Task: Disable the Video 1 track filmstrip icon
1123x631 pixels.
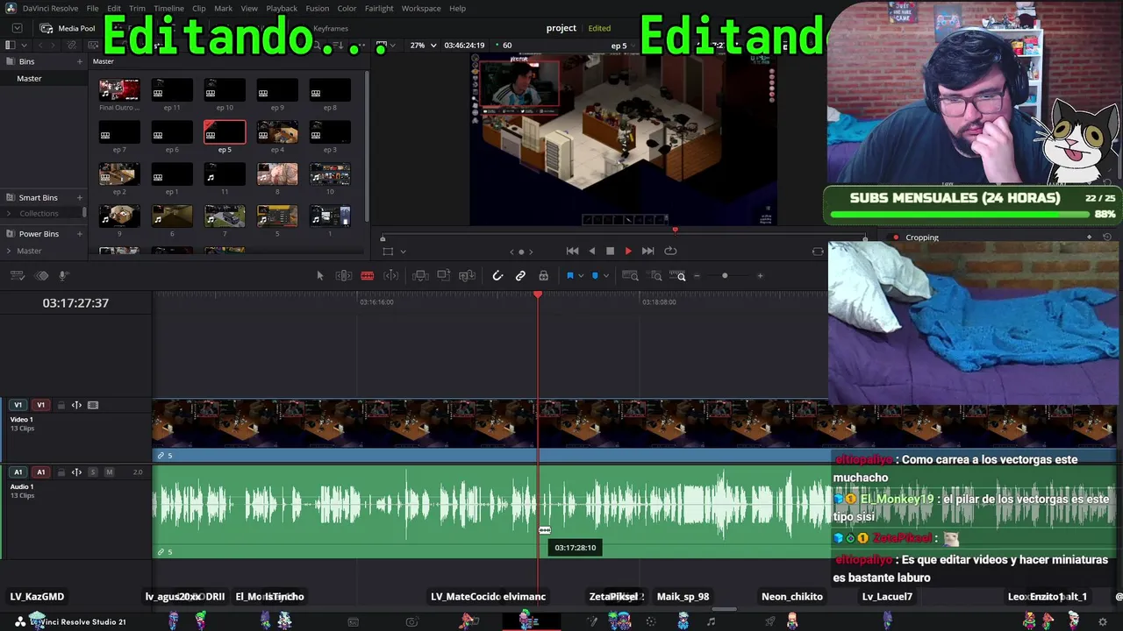Action: click(x=93, y=405)
